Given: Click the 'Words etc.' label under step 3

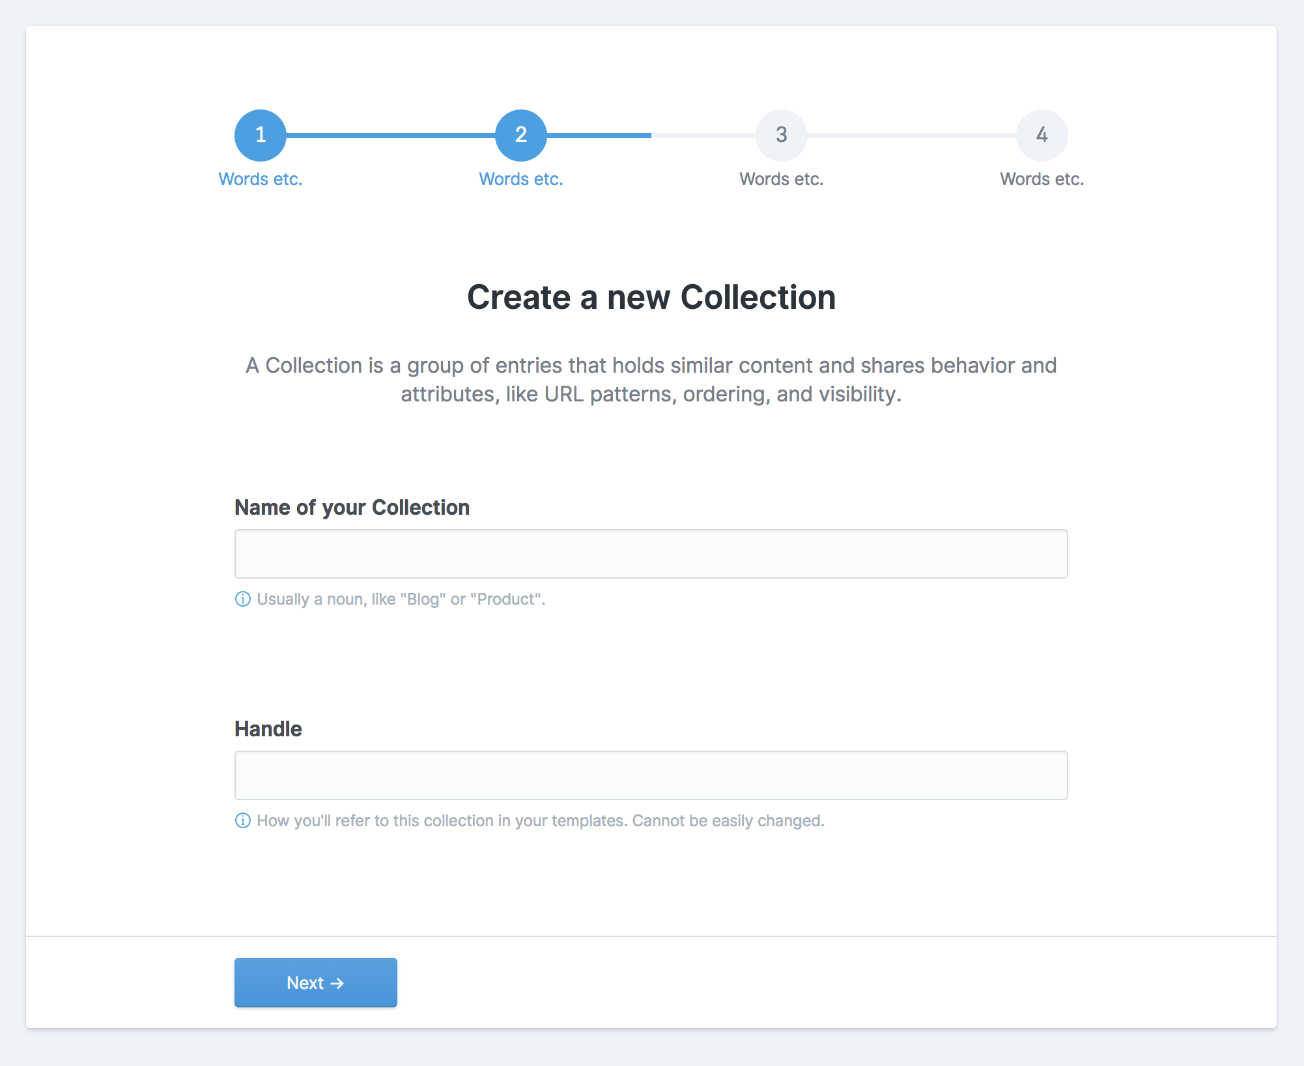Looking at the screenshot, I should pyautogui.click(x=781, y=178).
